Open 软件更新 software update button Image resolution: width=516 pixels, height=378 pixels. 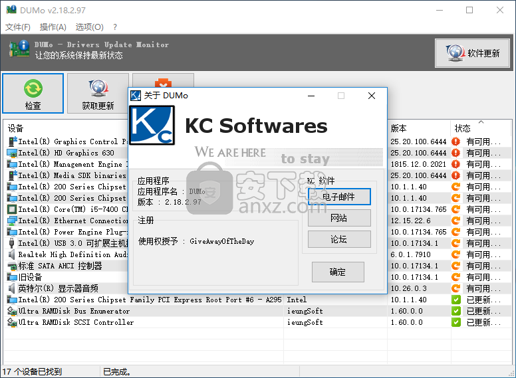click(x=472, y=53)
